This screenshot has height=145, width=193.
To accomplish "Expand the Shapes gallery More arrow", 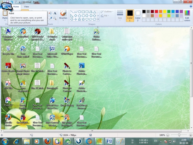I will pyautogui.click(x=98, y=19).
